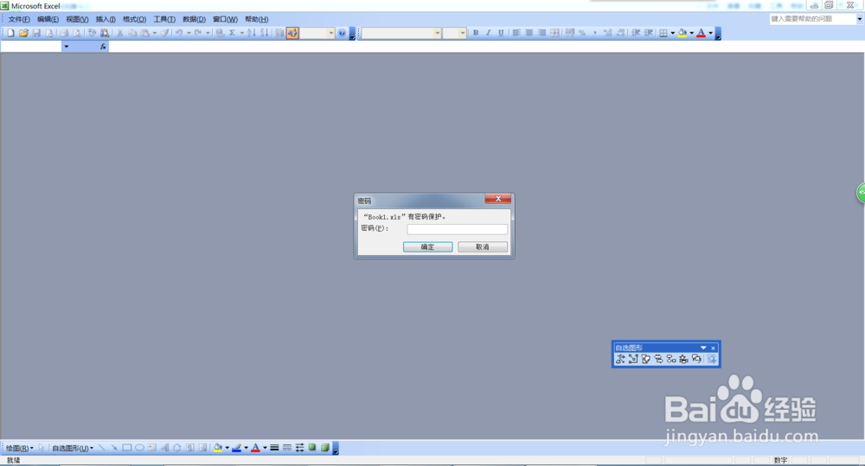Click the blue Help question mark icon

342,33
